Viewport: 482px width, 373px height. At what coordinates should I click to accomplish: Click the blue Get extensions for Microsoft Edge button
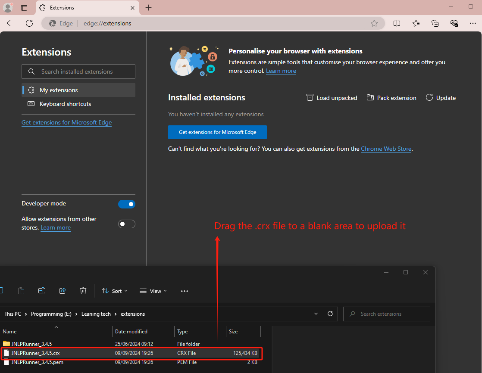point(217,132)
